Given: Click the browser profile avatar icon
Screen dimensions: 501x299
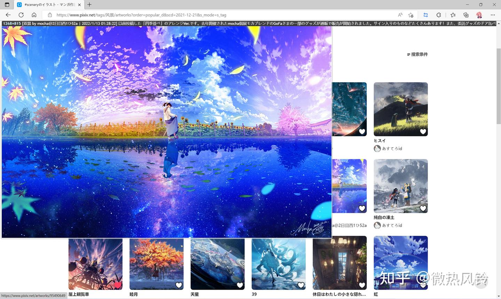Looking at the screenshot, I should coord(479,15).
